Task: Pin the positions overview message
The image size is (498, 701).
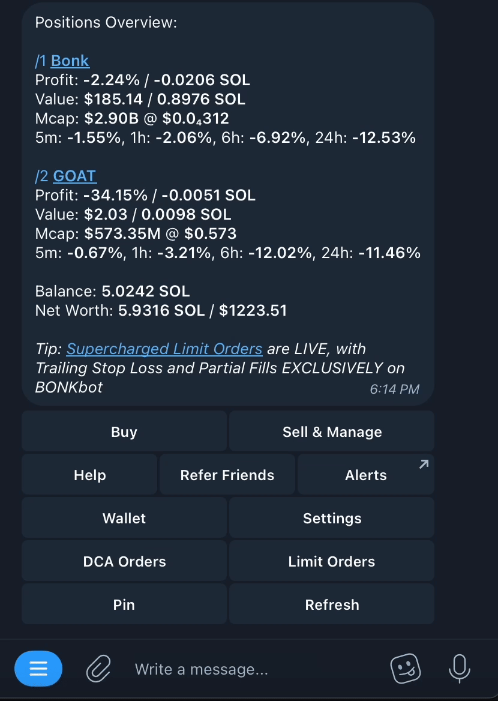Action: coord(124,605)
